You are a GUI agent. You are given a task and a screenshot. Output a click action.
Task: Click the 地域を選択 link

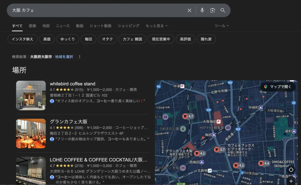64,57
